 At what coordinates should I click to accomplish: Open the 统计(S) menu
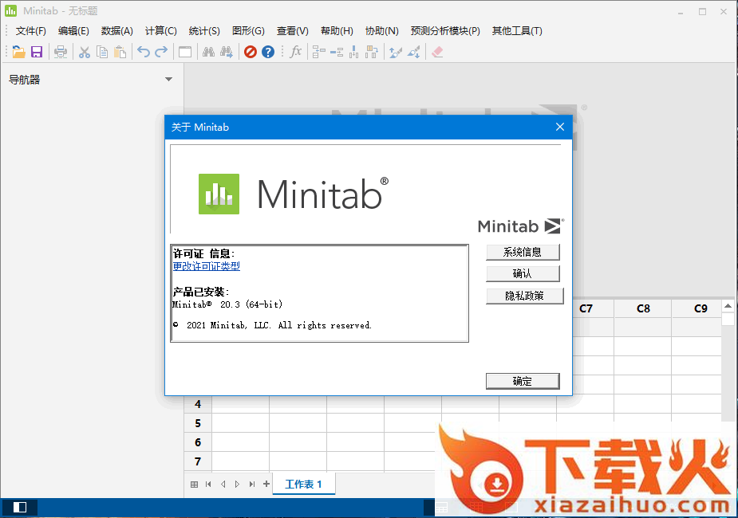(204, 31)
